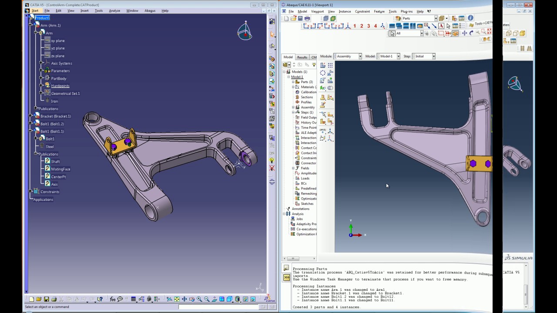
Task: Click CATIA Fly mode icon
Action: [x=169, y=299]
